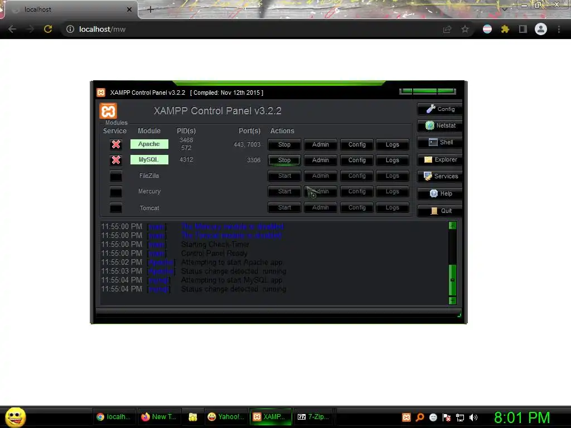
Task: Select the Apache module label
Action: (x=149, y=144)
